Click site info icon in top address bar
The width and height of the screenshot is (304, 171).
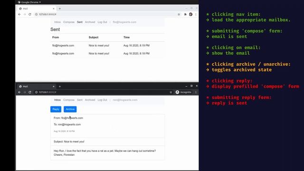(x=36, y=14)
